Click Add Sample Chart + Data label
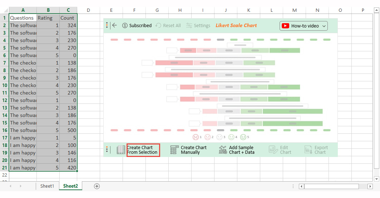The height and width of the screenshot is (198, 380). point(242,150)
